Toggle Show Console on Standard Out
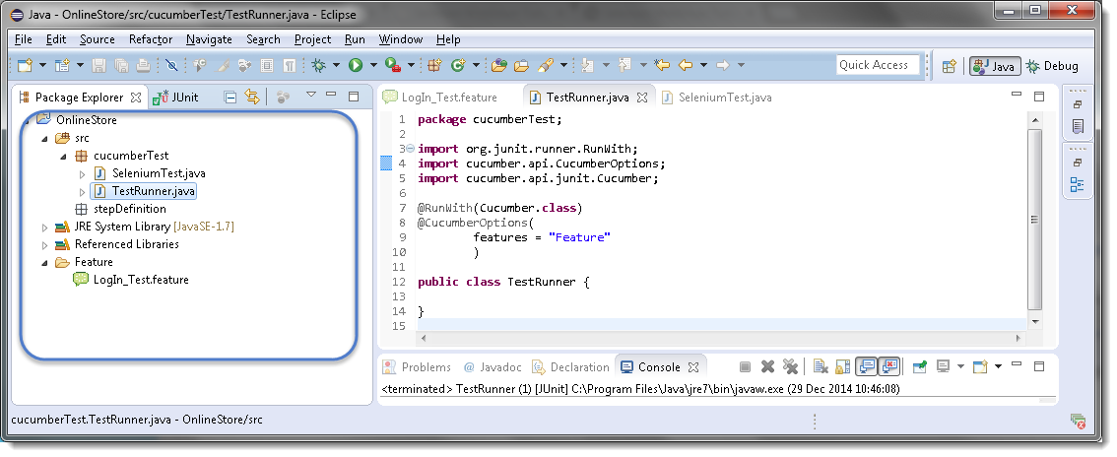This screenshot has width=1117, height=457. pyautogui.click(x=866, y=366)
